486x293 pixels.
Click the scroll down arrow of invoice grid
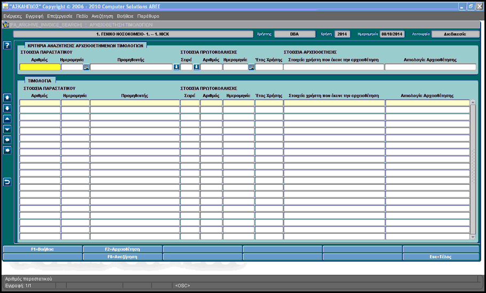[473, 237]
